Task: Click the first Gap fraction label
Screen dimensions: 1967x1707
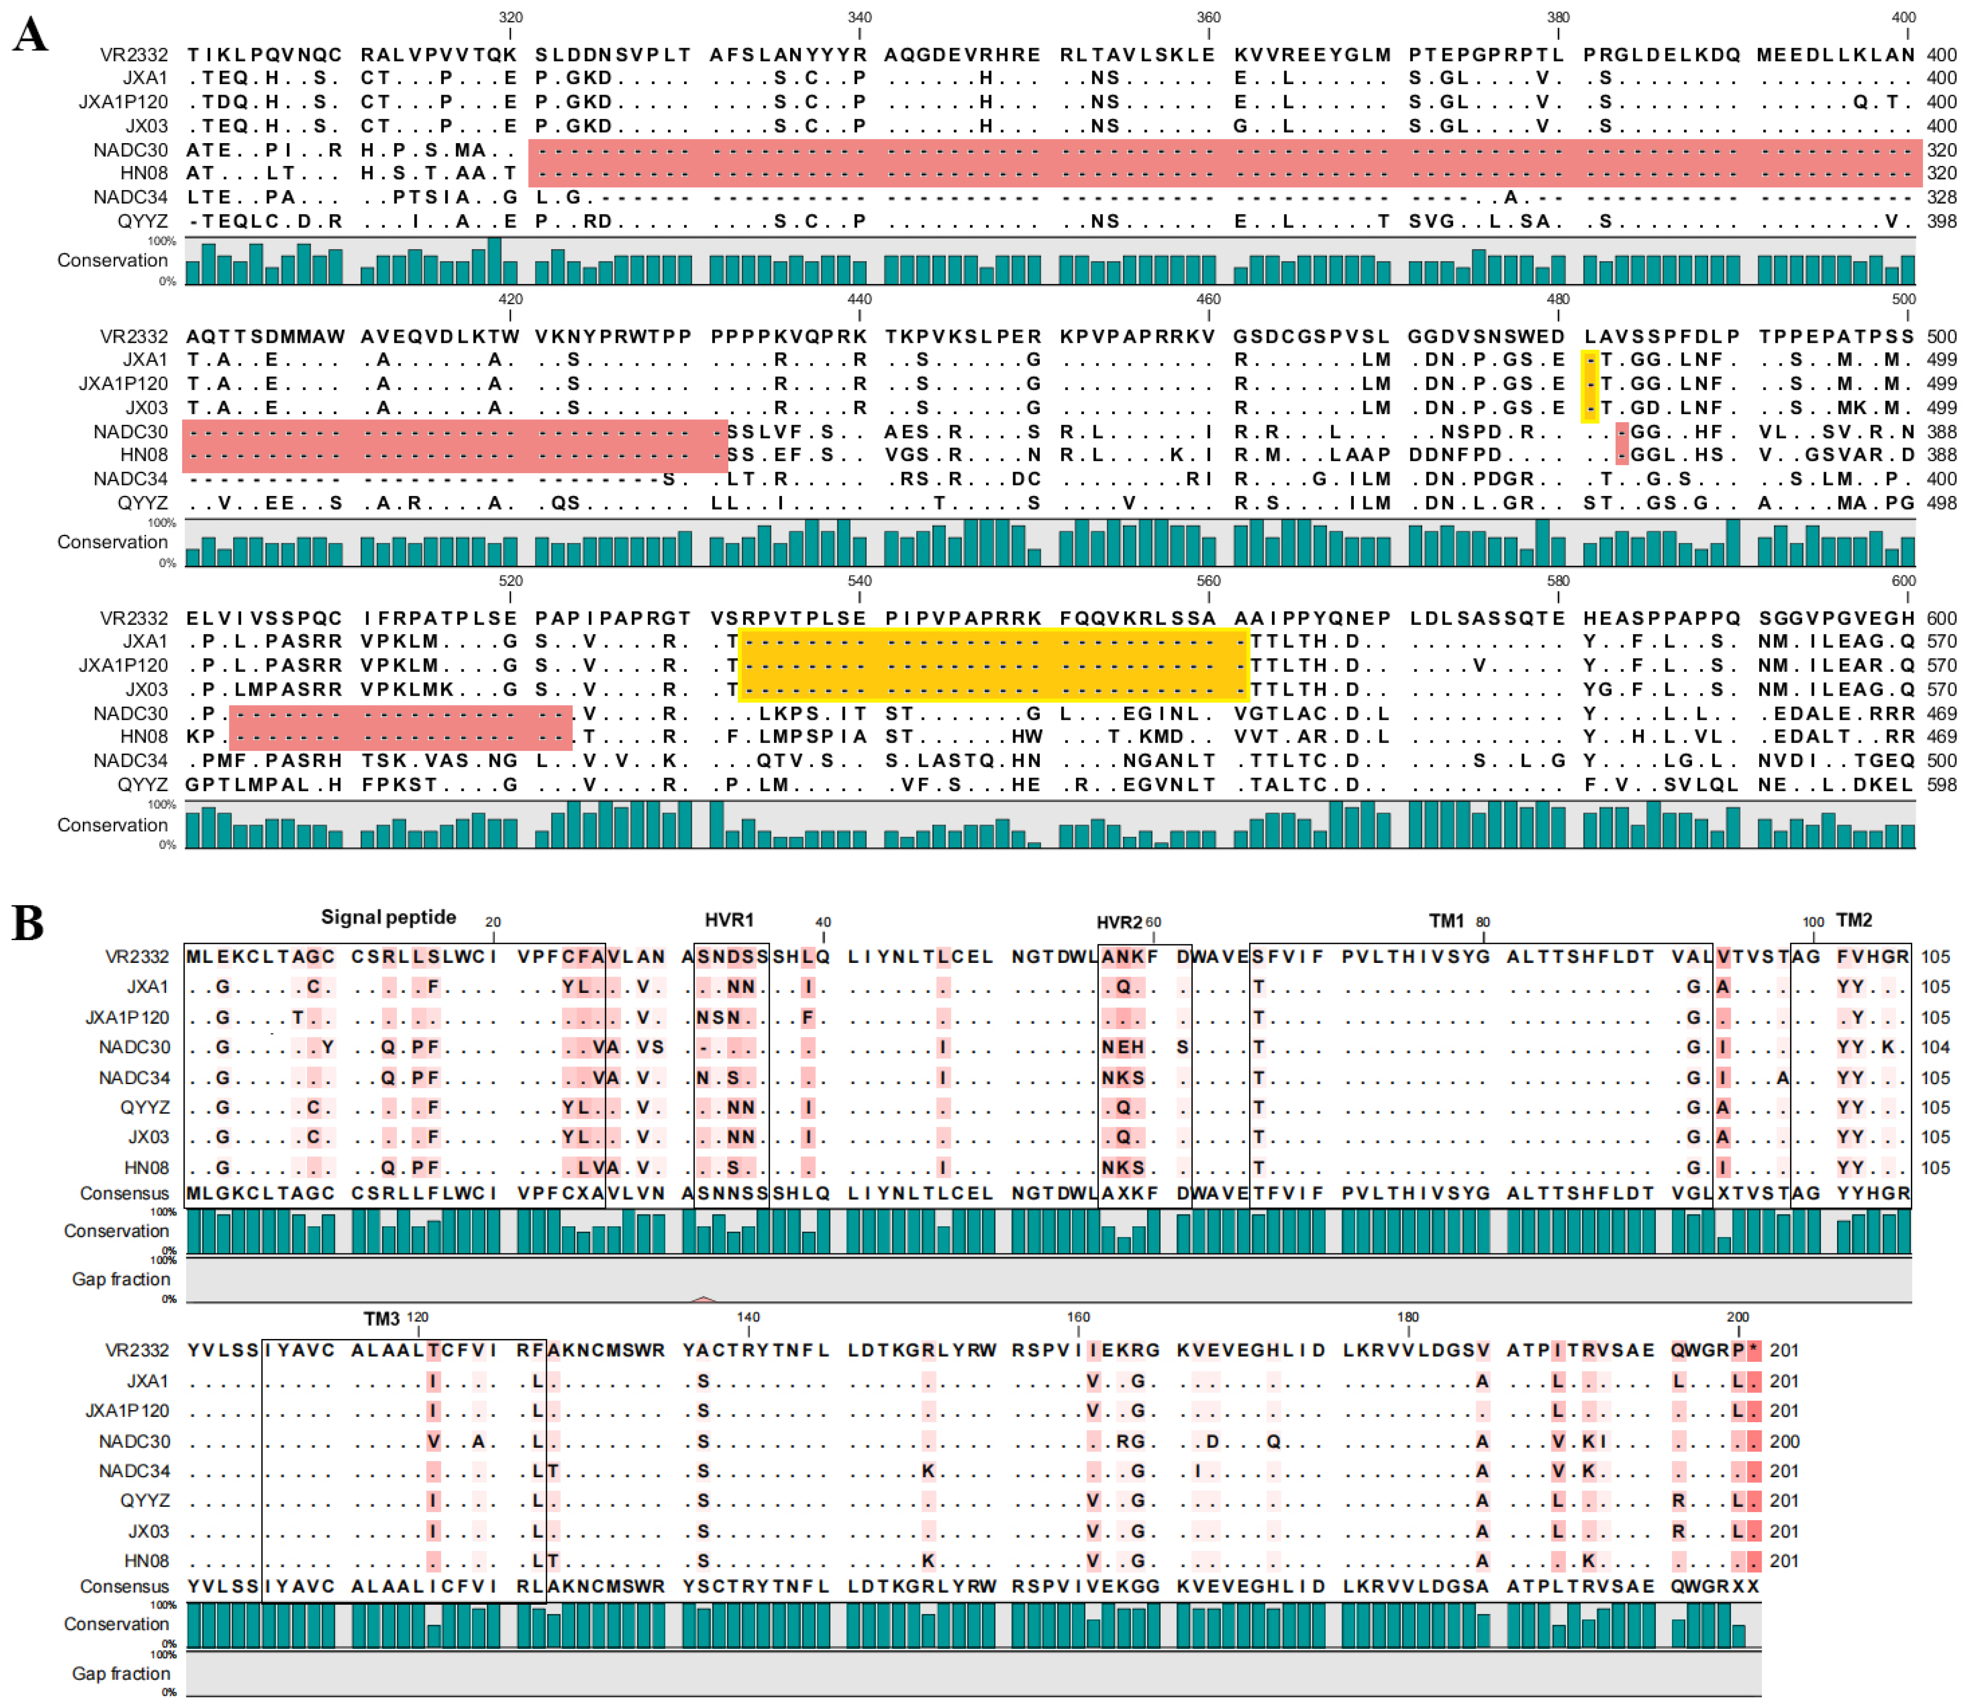Action: pyautogui.click(x=121, y=1279)
